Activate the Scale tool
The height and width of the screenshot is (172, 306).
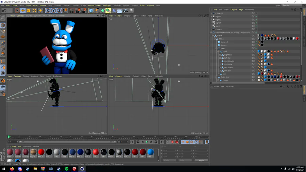(x=29, y=11)
